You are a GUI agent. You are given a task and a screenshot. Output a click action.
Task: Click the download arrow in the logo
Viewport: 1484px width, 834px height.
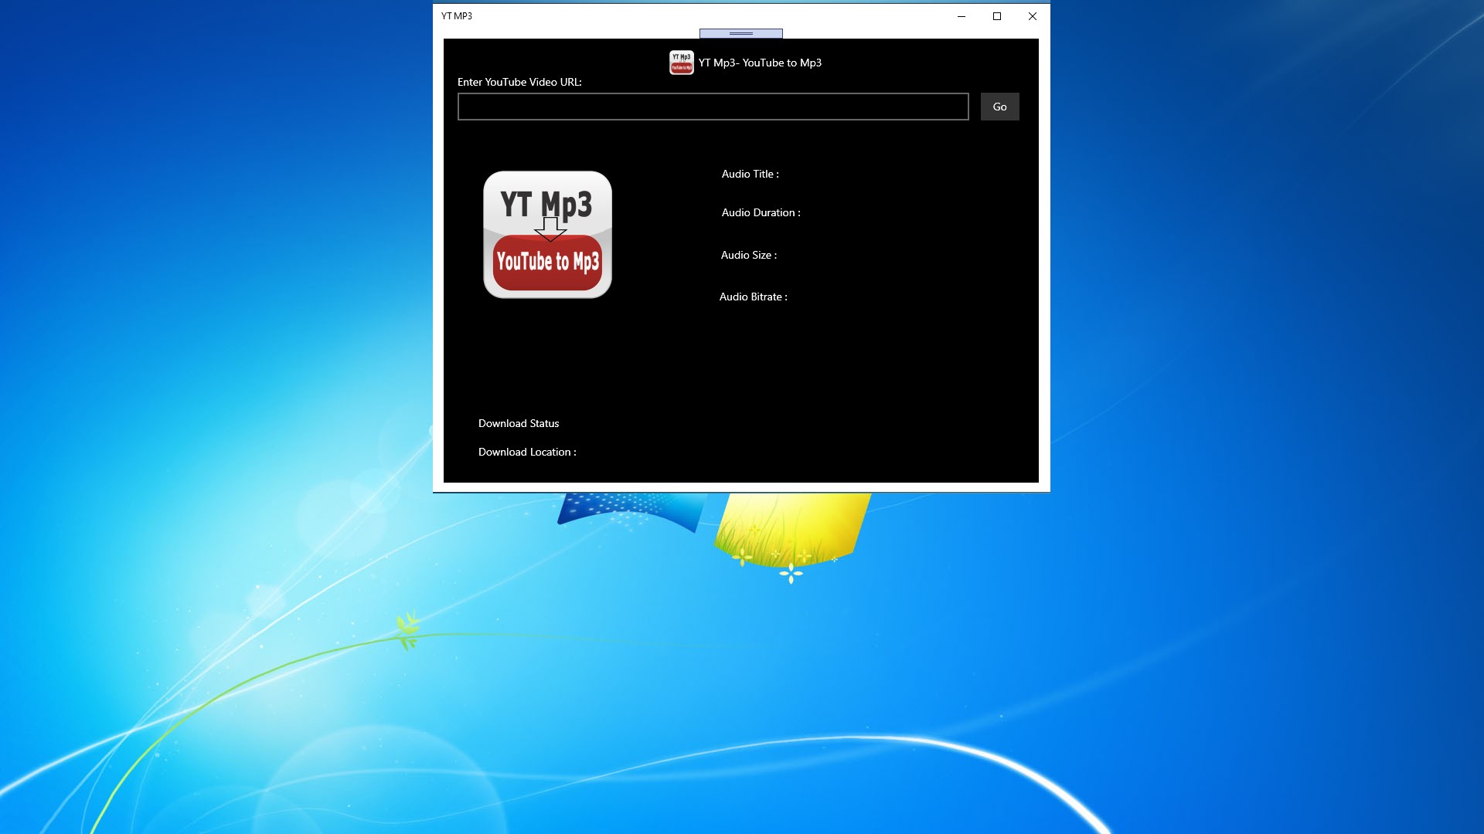coord(550,229)
